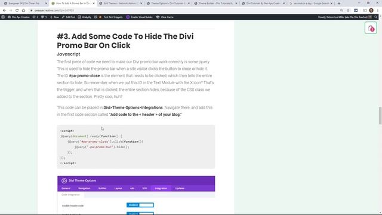Click Edit Post in admin bar

(x=68, y=17)
